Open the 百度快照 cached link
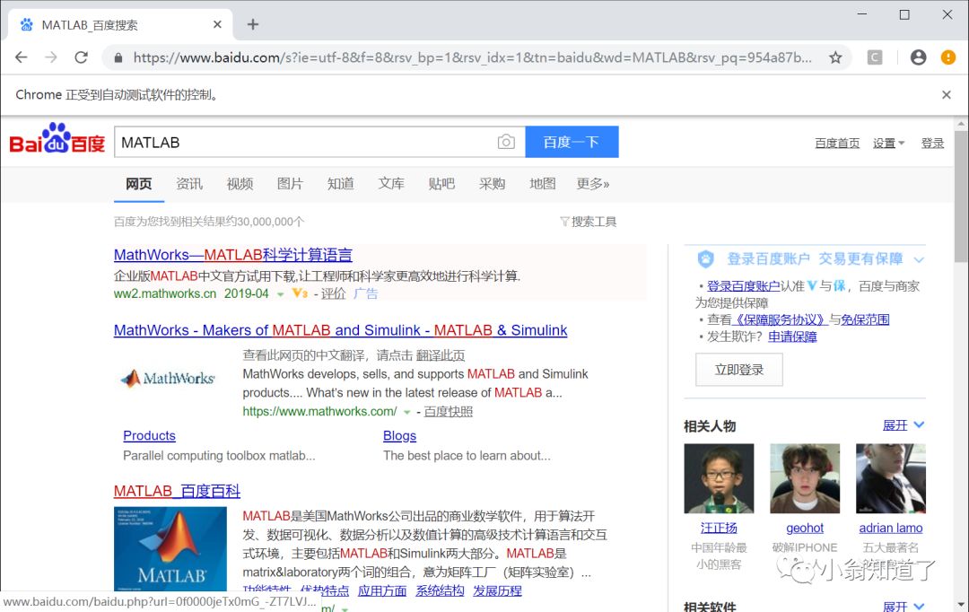This screenshot has height=612, width=969. coord(448,412)
